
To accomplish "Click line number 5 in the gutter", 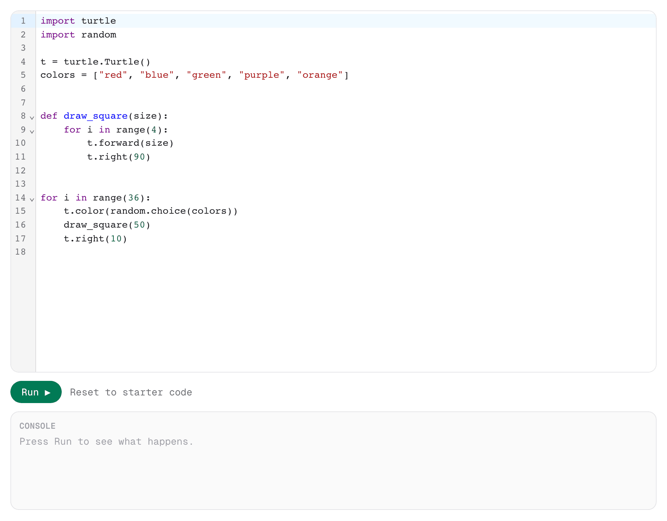I will click(x=23, y=75).
